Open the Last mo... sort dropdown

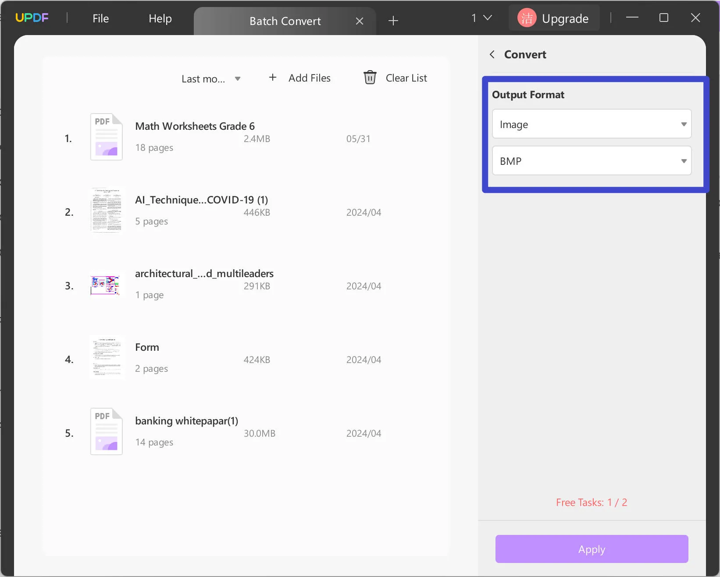pos(211,79)
